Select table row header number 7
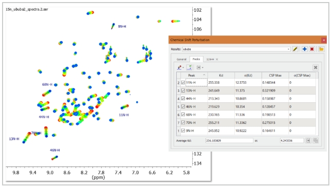334x187 pixels. pos(178,123)
